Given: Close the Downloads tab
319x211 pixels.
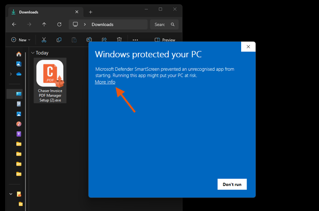Looking at the screenshot, I should point(77,12).
